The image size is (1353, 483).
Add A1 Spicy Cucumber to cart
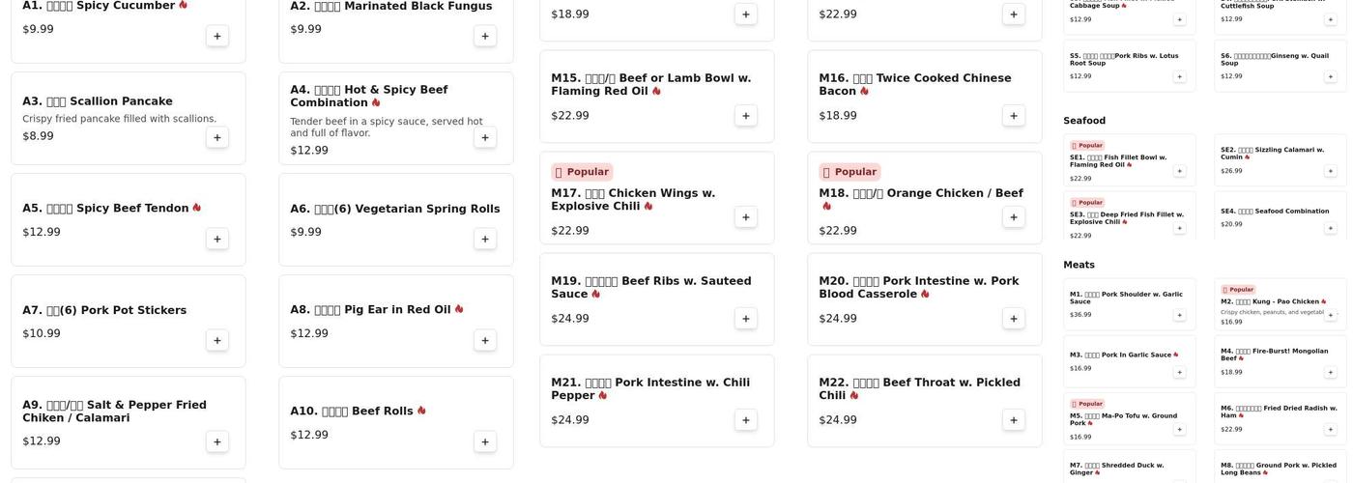pos(217,36)
